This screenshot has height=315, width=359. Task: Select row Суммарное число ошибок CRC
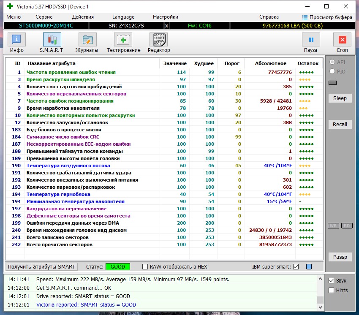pos(164,137)
